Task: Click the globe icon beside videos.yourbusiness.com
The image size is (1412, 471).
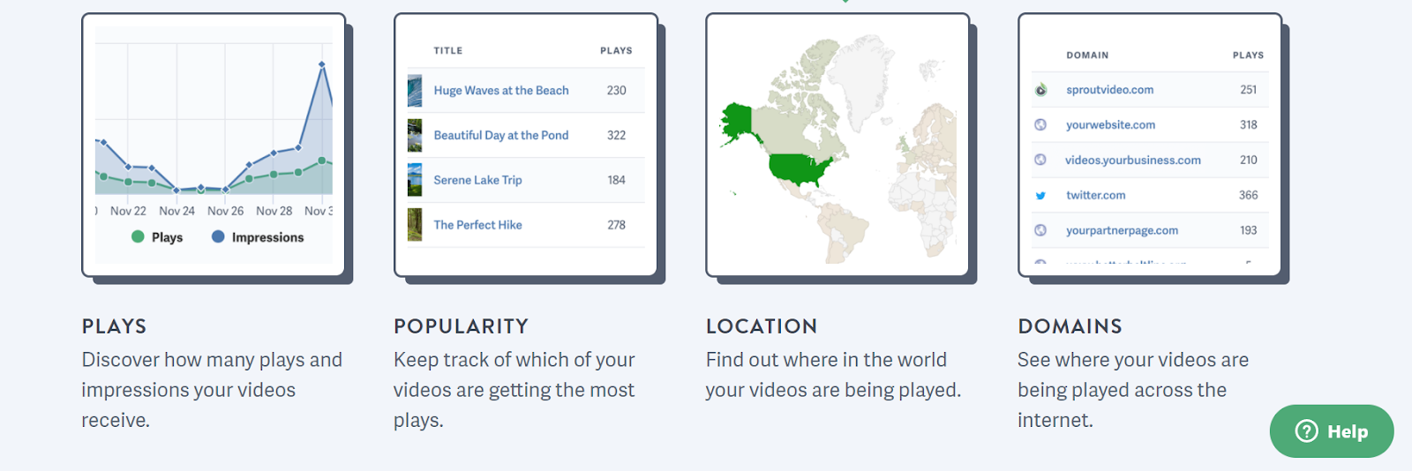Action: coord(1040,160)
